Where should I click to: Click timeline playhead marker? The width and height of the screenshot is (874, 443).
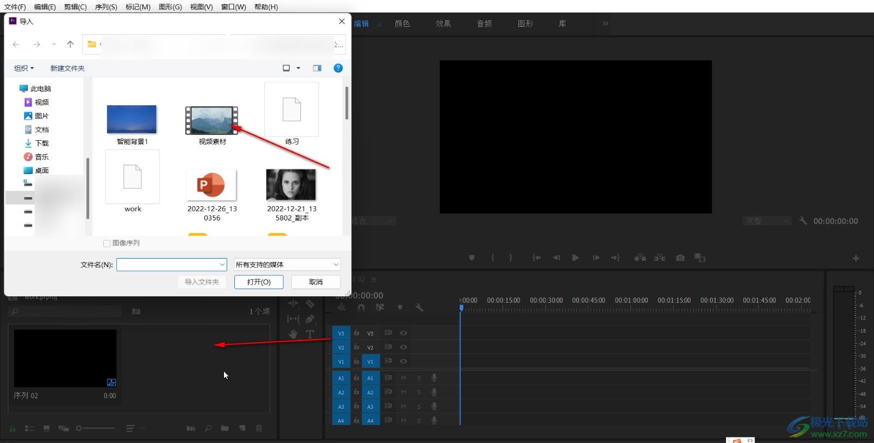coord(461,308)
